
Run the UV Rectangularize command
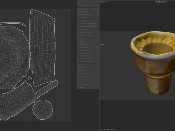tap(87, 50)
